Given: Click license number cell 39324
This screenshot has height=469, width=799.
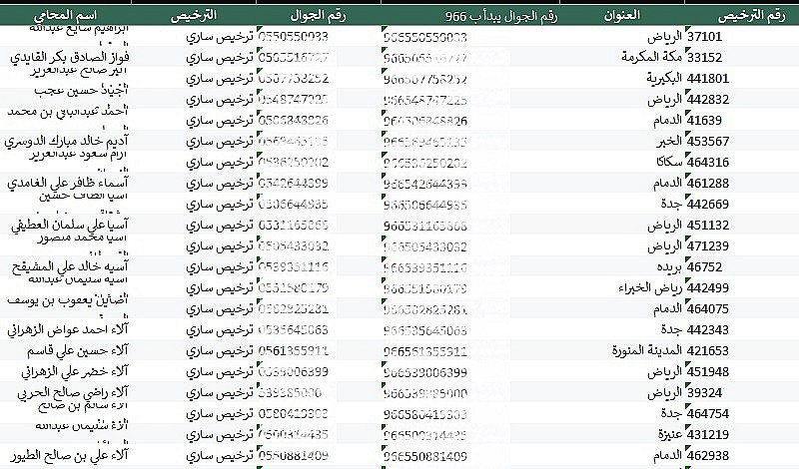Looking at the screenshot, I should pos(705,392).
